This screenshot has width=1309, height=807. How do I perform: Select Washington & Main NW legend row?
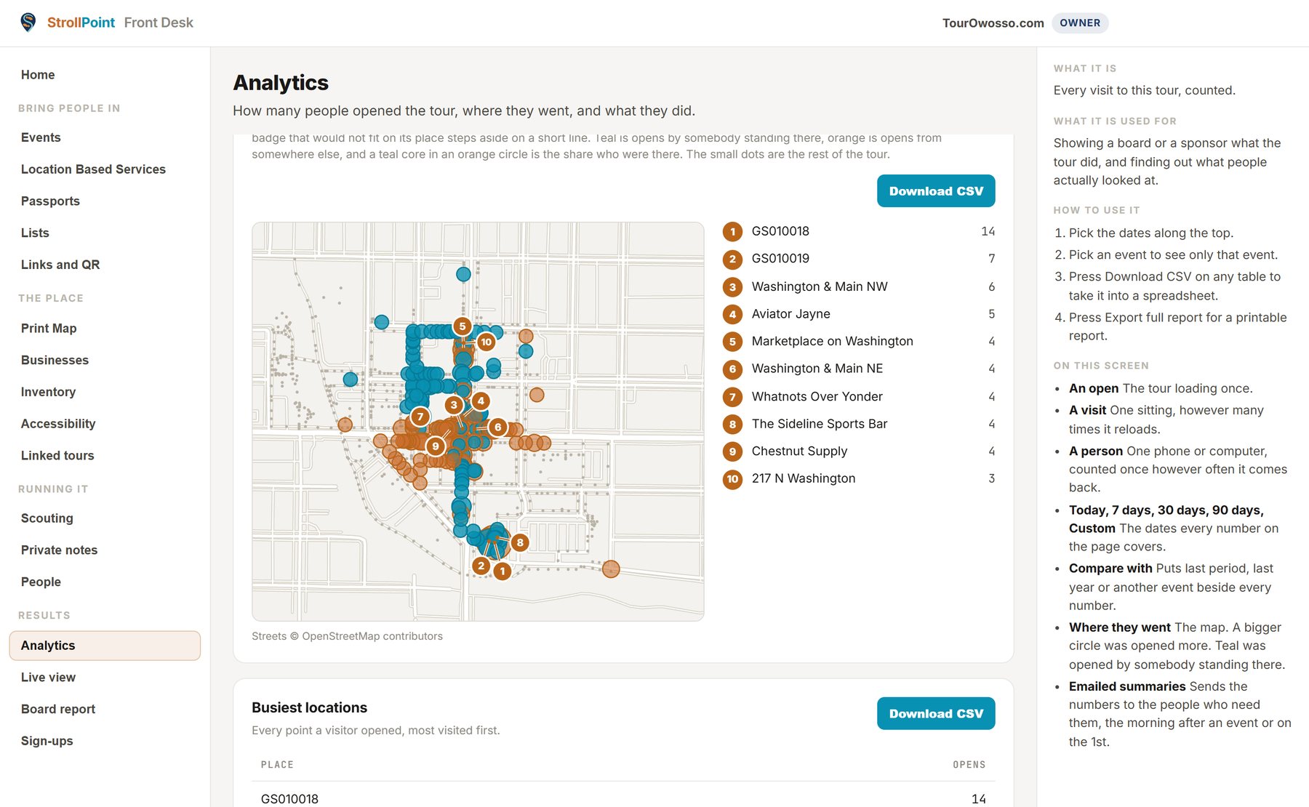[859, 286]
